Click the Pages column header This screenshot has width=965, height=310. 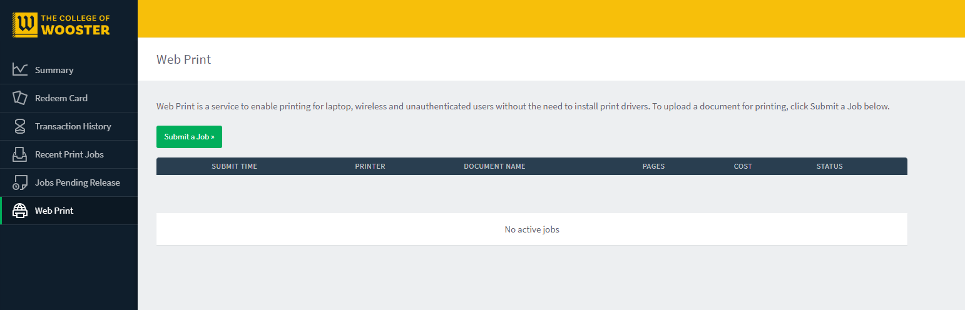tap(653, 166)
